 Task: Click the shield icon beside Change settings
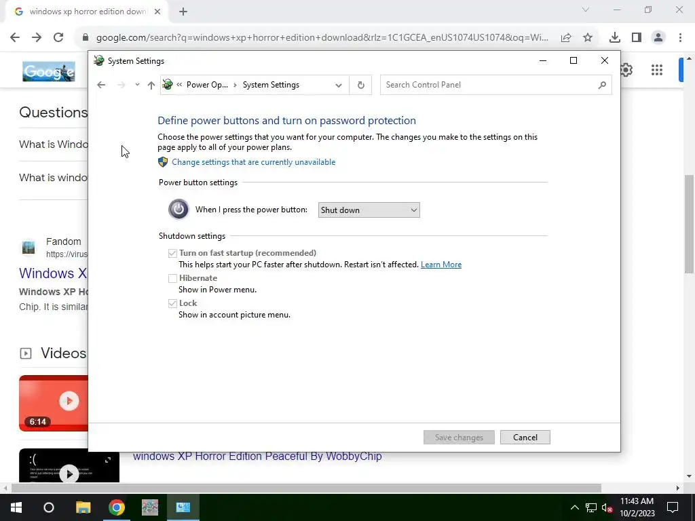pos(163,162)
